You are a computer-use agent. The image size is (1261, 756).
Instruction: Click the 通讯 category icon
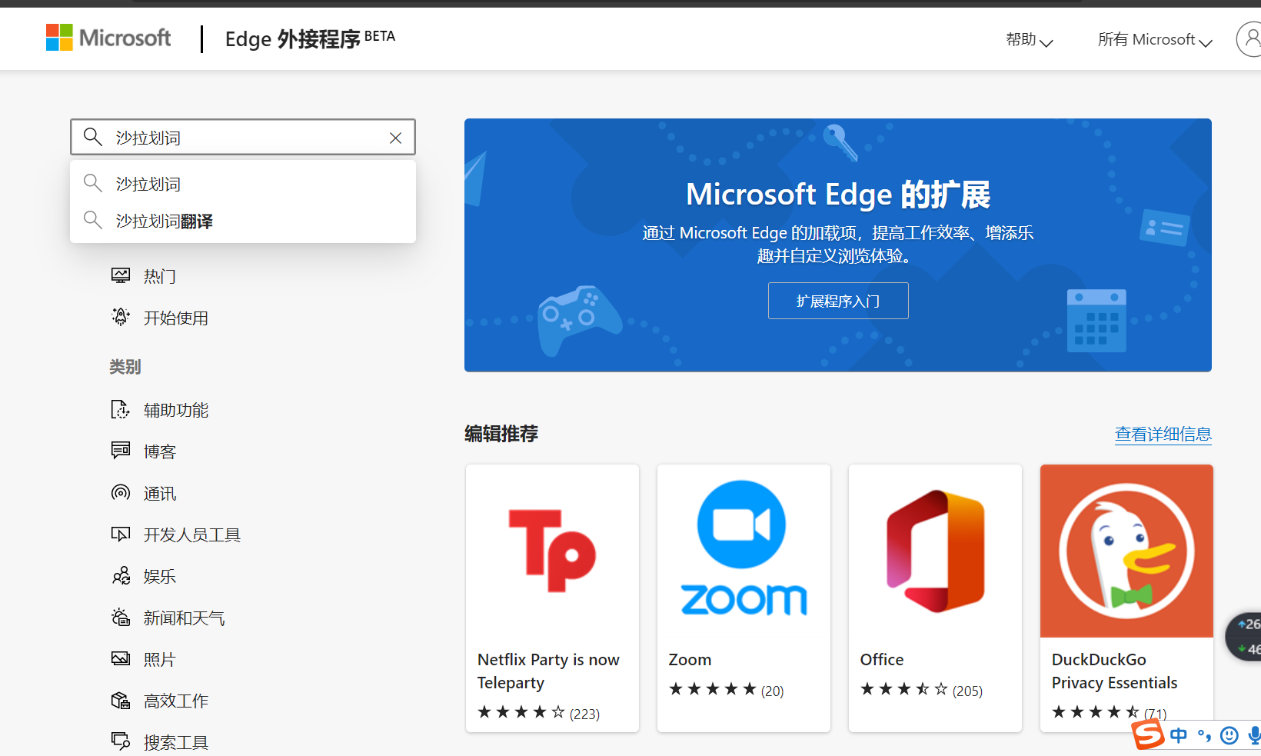click(121, 492)
